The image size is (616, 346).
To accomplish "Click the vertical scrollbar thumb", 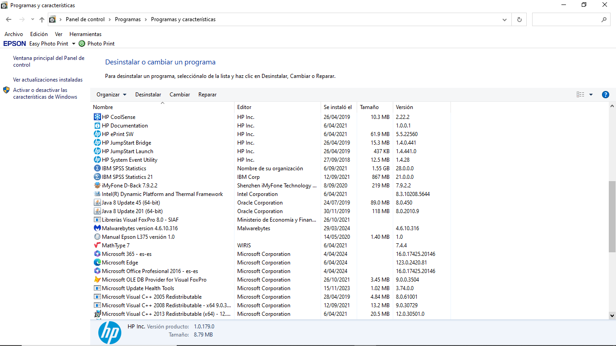I will [612, 216].
